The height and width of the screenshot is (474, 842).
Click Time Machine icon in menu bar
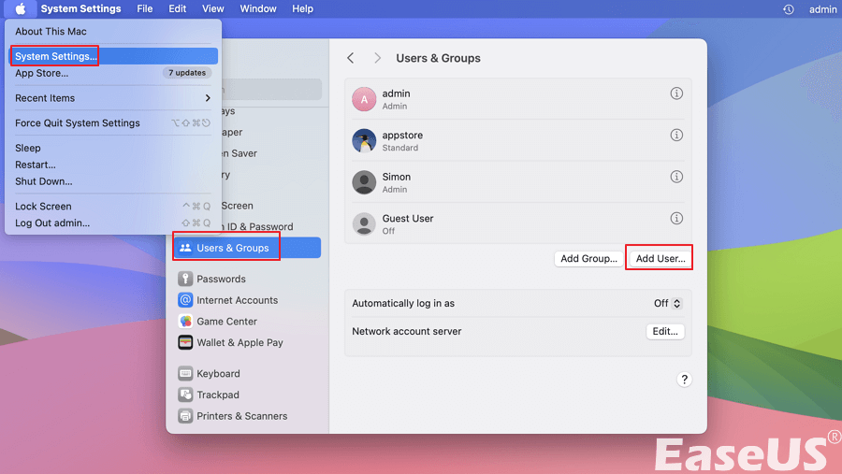tap(789, 9)
